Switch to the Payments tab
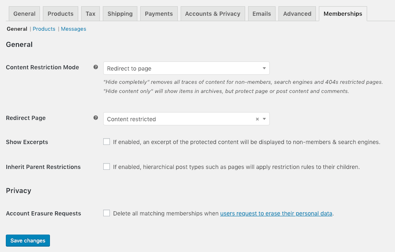This screenshot has height=252, width=395. pos(159,13)
